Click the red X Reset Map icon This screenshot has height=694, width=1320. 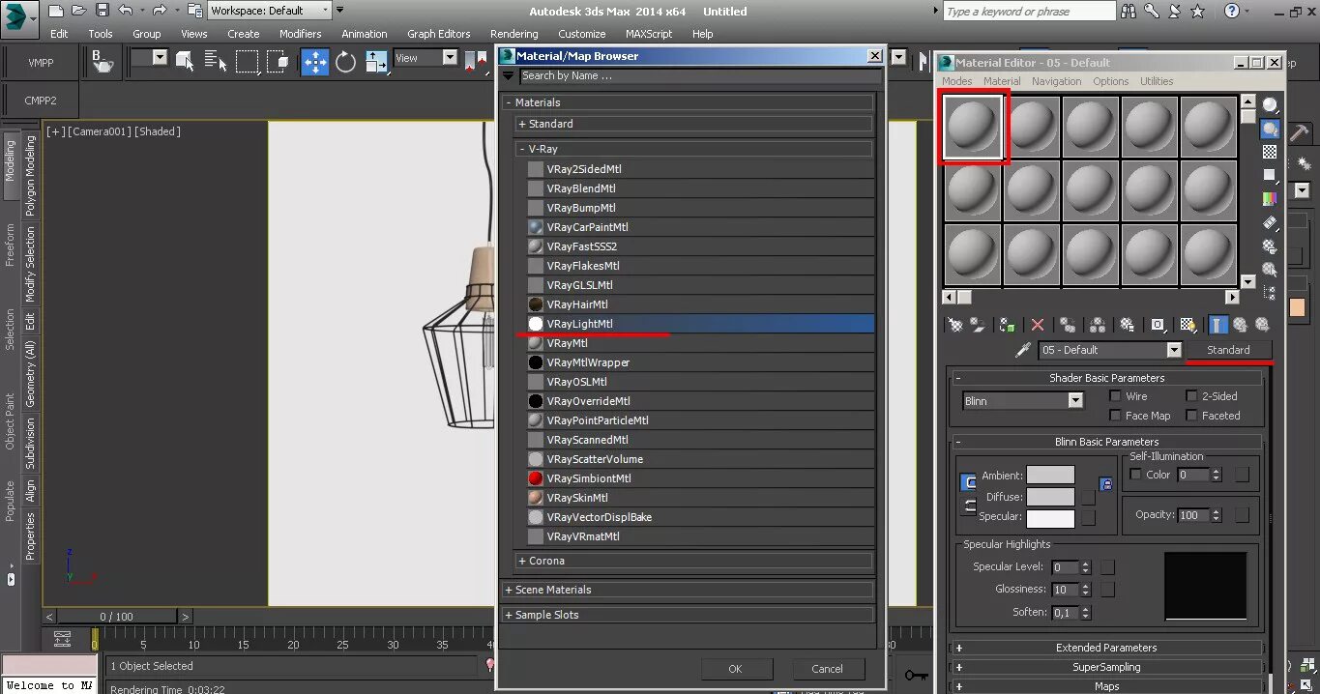(1038, 326)
